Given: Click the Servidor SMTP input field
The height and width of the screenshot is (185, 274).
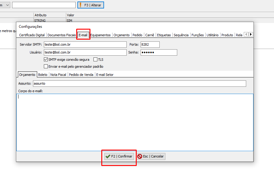Looking at the screenshot, I should (x=85, y=45).
